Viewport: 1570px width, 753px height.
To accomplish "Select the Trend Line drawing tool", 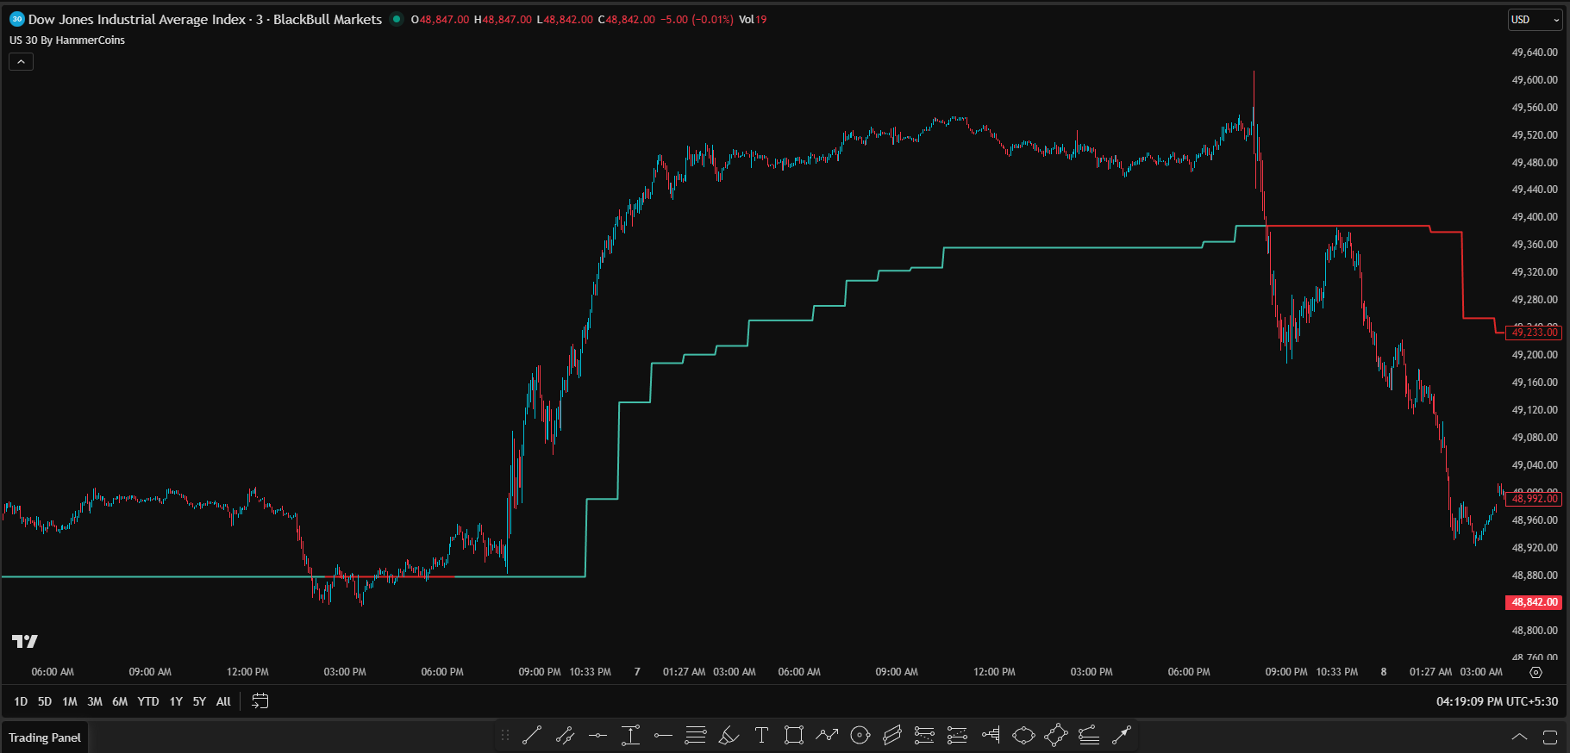I will [532, 735].
